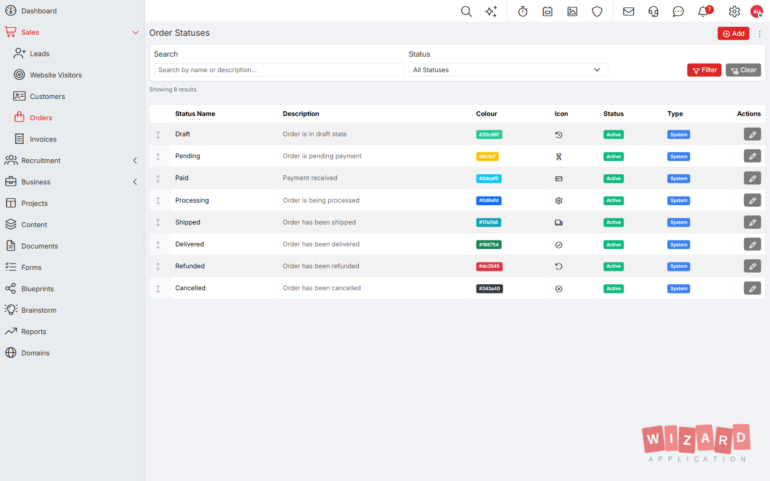The image size is (770, 481).
Task: Click the Colour column header
Action: (x=487, y=114)
